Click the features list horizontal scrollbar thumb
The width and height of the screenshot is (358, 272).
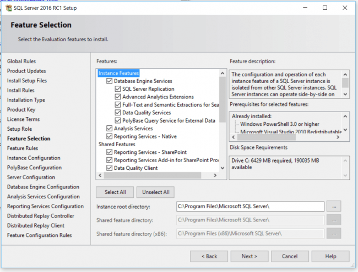[153, 175]
